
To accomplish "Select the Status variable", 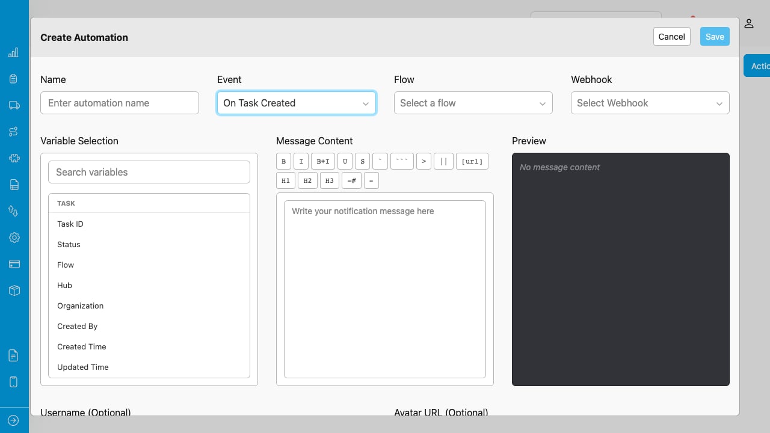I will pyautogui.click(x=149, y=244).
